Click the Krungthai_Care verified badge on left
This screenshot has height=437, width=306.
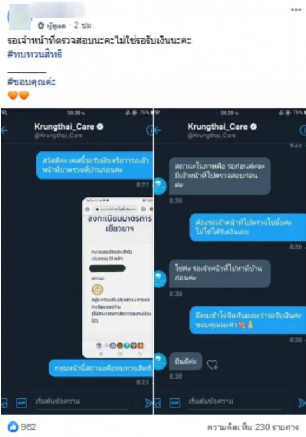point(100,127)
